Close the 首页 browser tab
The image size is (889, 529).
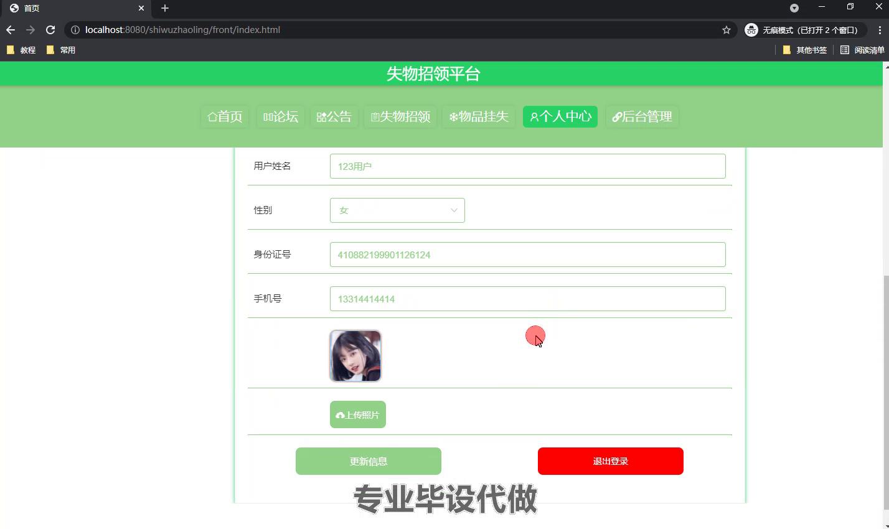(x=141, y=8)
